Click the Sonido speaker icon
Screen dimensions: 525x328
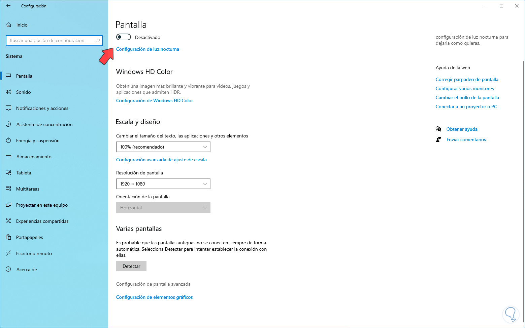(x=8, y=92)
